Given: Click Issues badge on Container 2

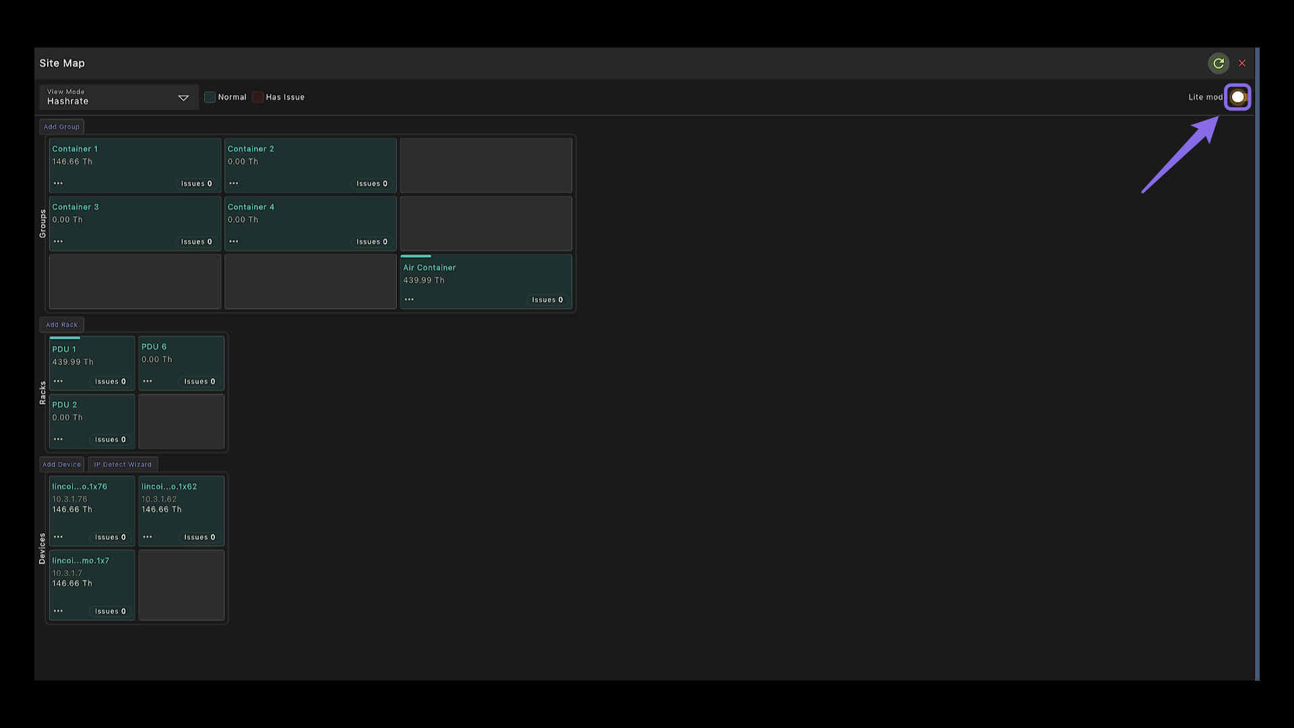Looking at the screenshot, I should (x=372, y=183).
